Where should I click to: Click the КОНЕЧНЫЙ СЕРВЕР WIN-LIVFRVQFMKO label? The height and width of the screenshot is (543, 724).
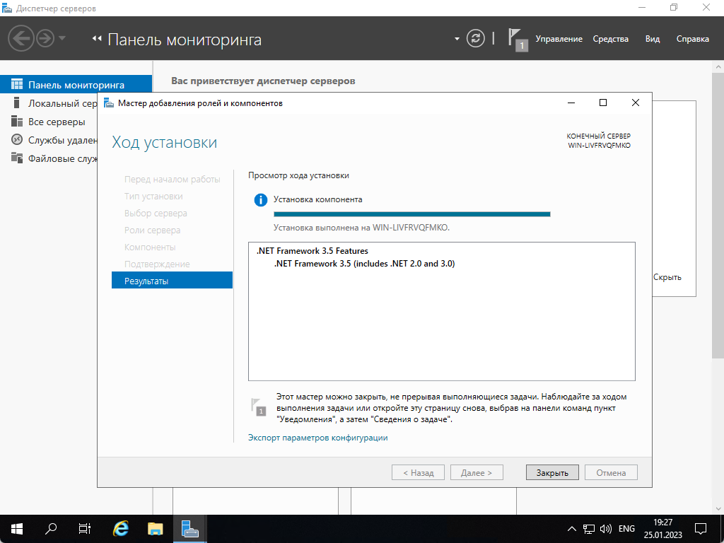[598, 141]
